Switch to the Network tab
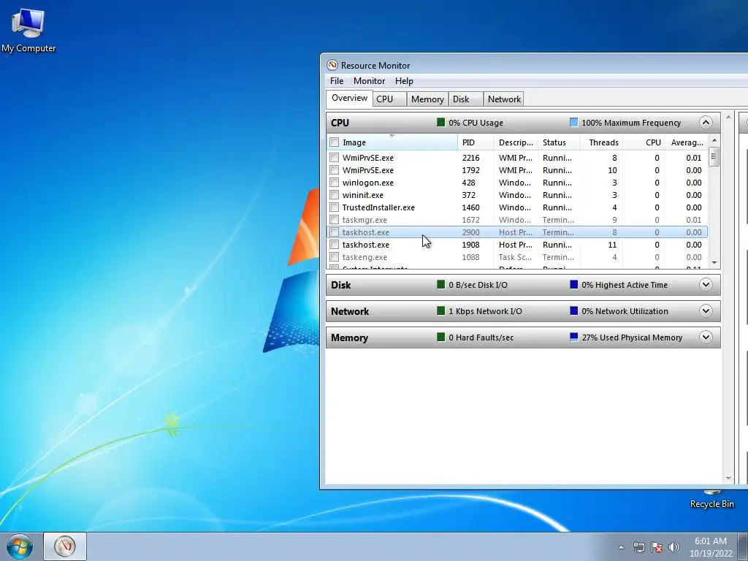Viewport: 748px width, 561px height. point(504,99)
